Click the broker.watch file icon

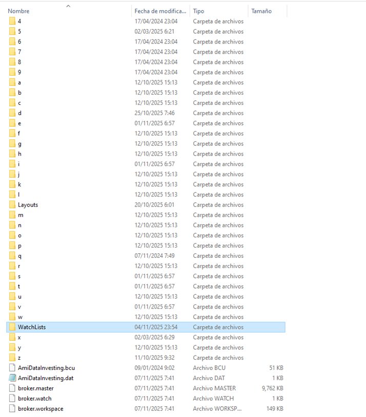tap(12, 399)
